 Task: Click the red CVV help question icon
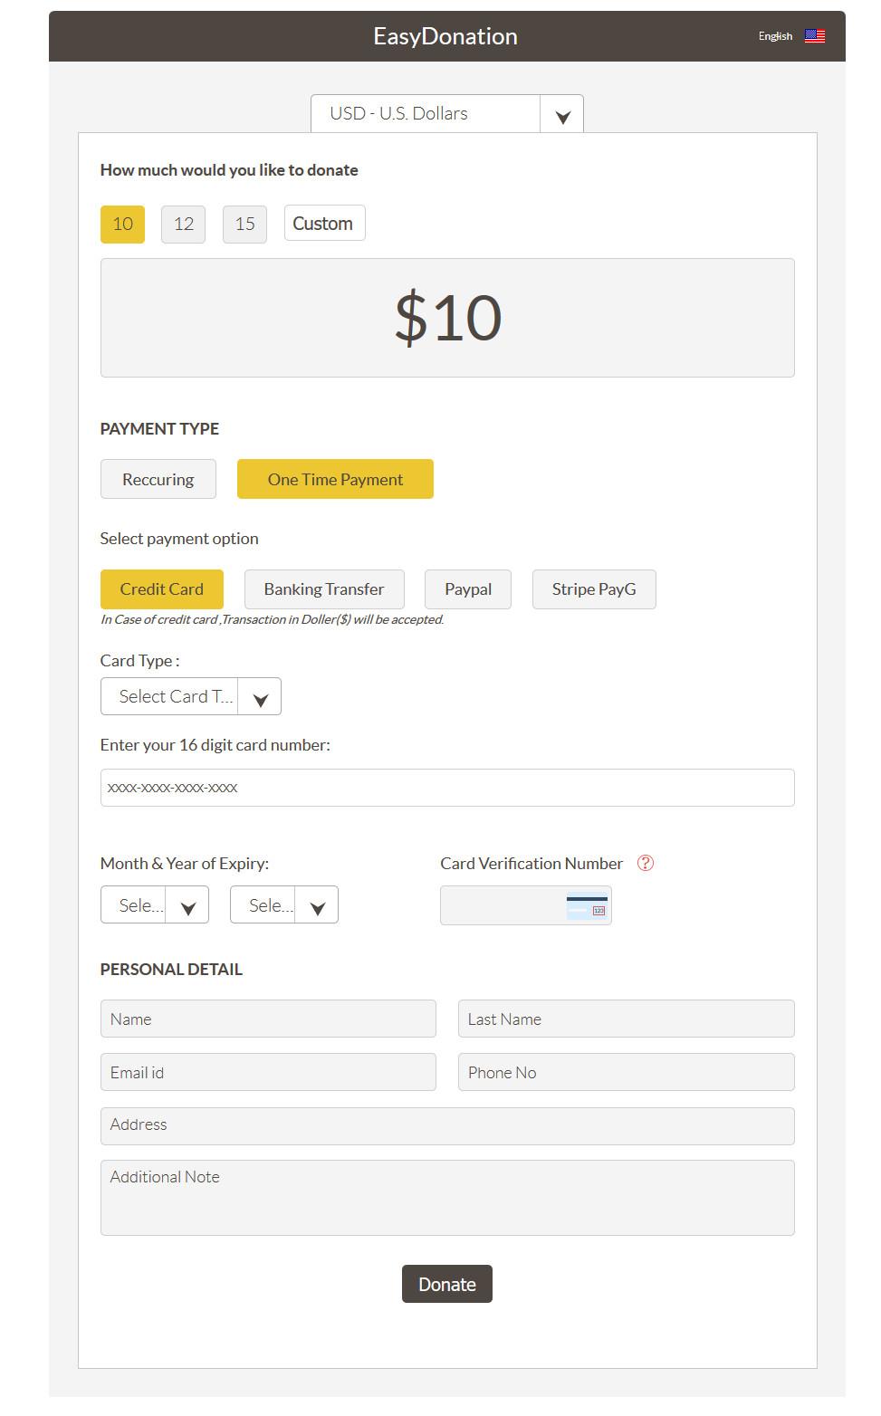[x=645, y=863]
